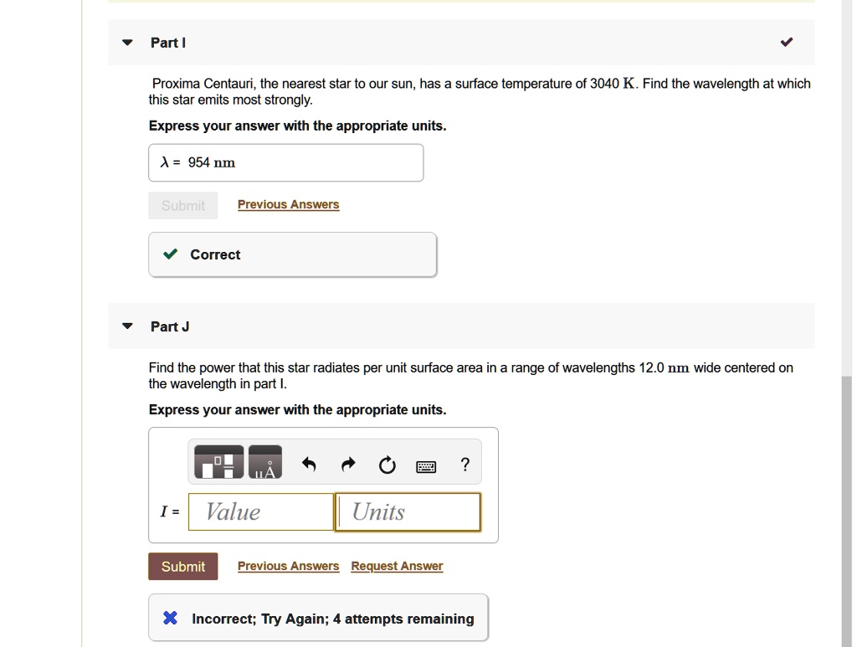This screenshot has height=647, width=857.
Task: Click the blue X incorrect icon
Action: (x=170, y=619)
